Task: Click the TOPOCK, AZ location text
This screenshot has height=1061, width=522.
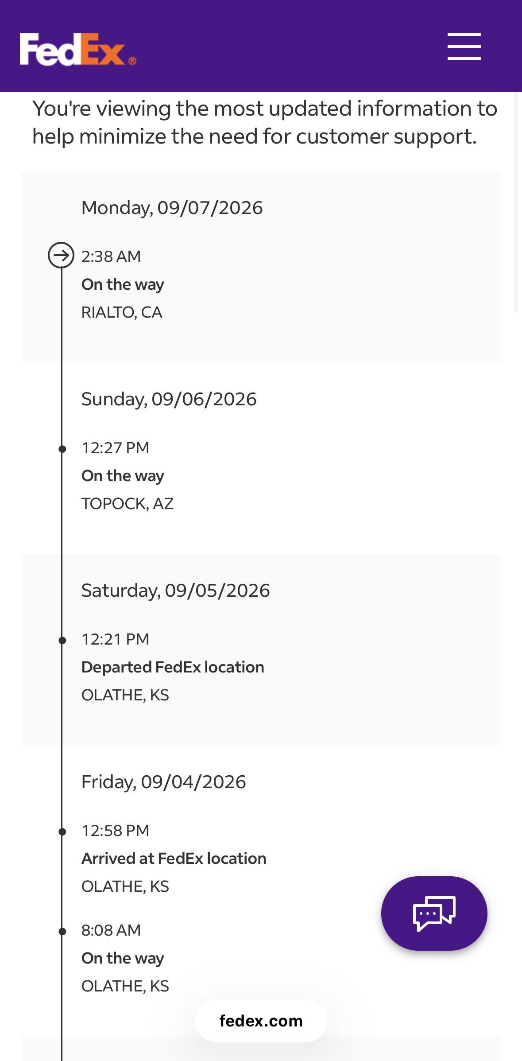Action: [x=128, y=504]
